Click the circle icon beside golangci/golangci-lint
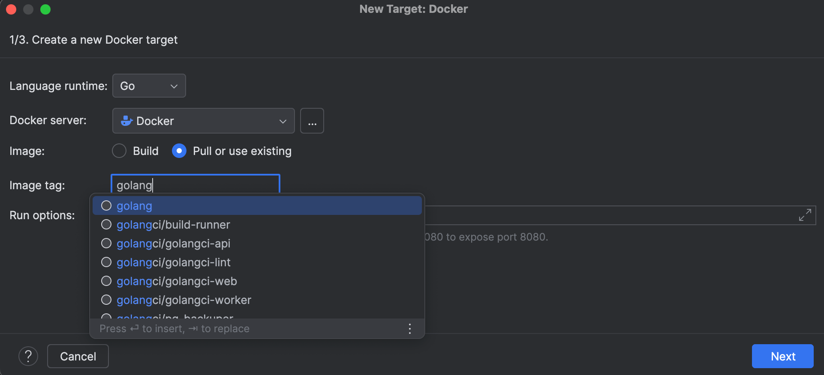Viewport: 824px width, 375px height. [106, 262]
